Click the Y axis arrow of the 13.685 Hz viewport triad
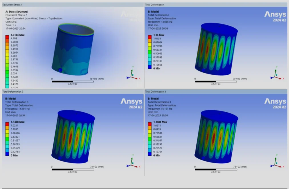 (x=276, y=73)
